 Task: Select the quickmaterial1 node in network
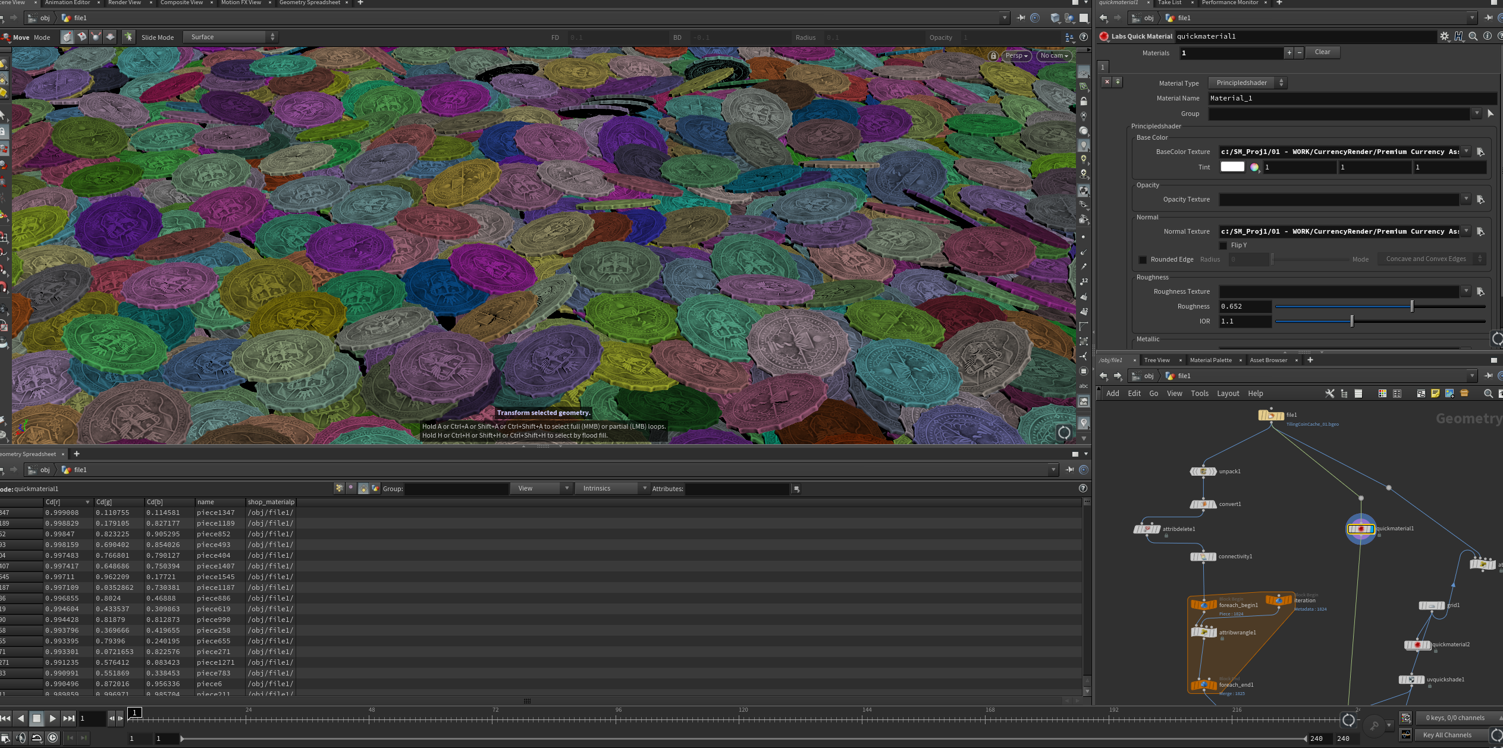pos(1360,529)
